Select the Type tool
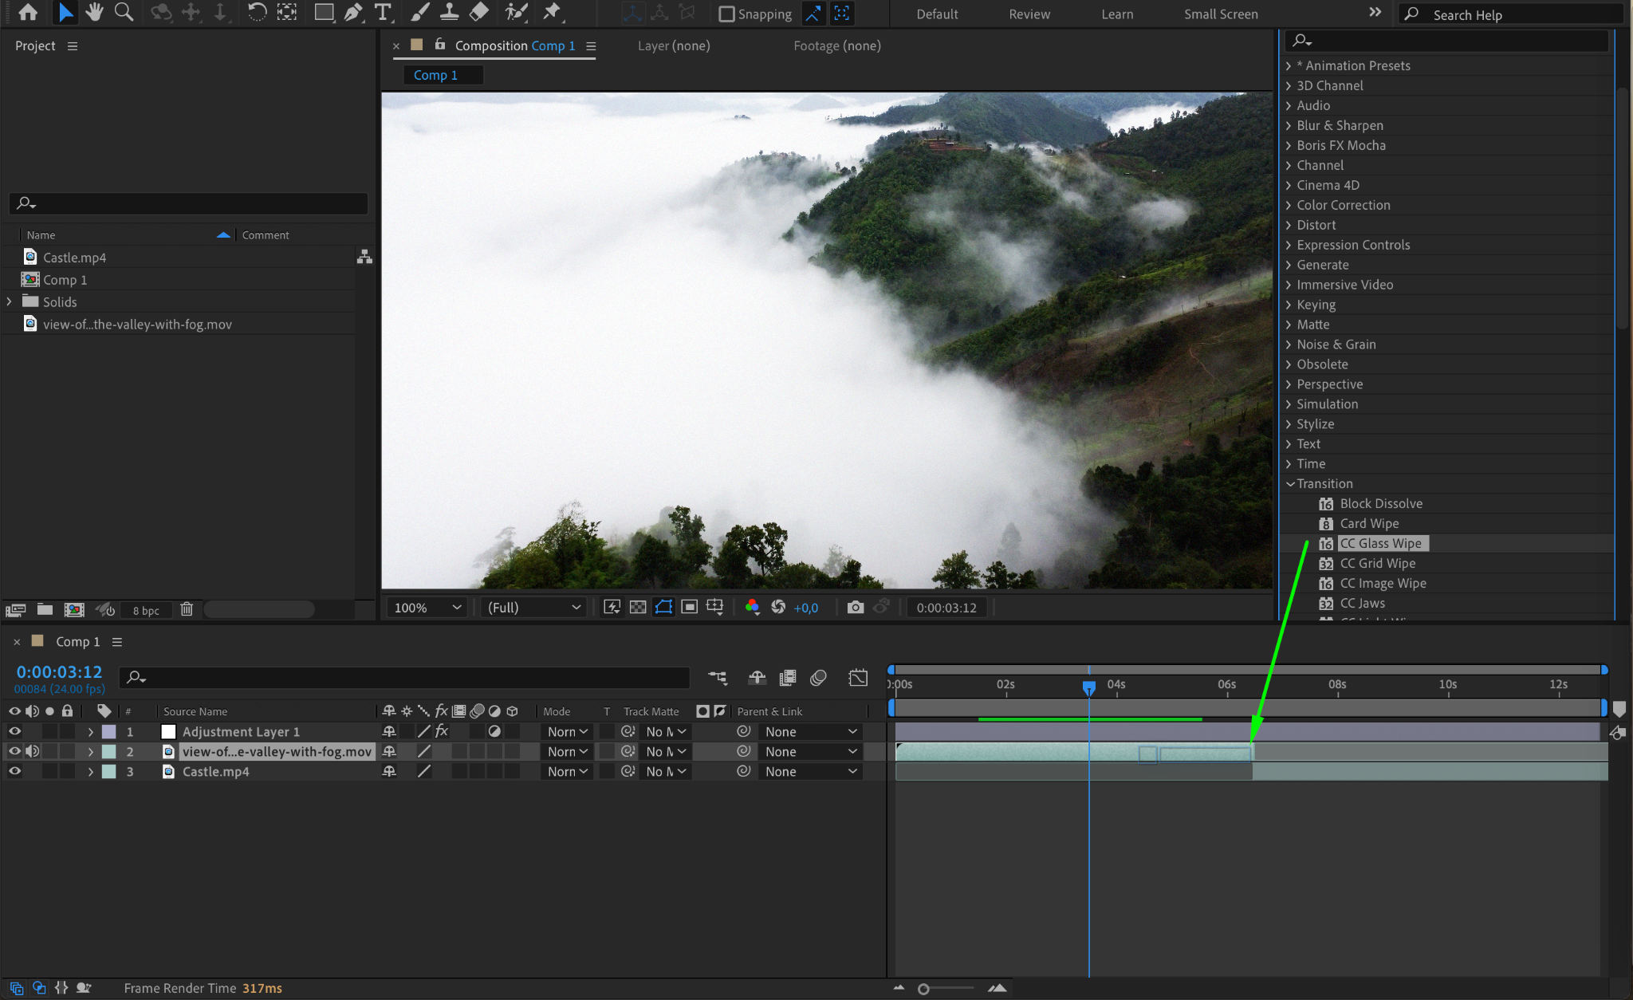 click(383, 12)
